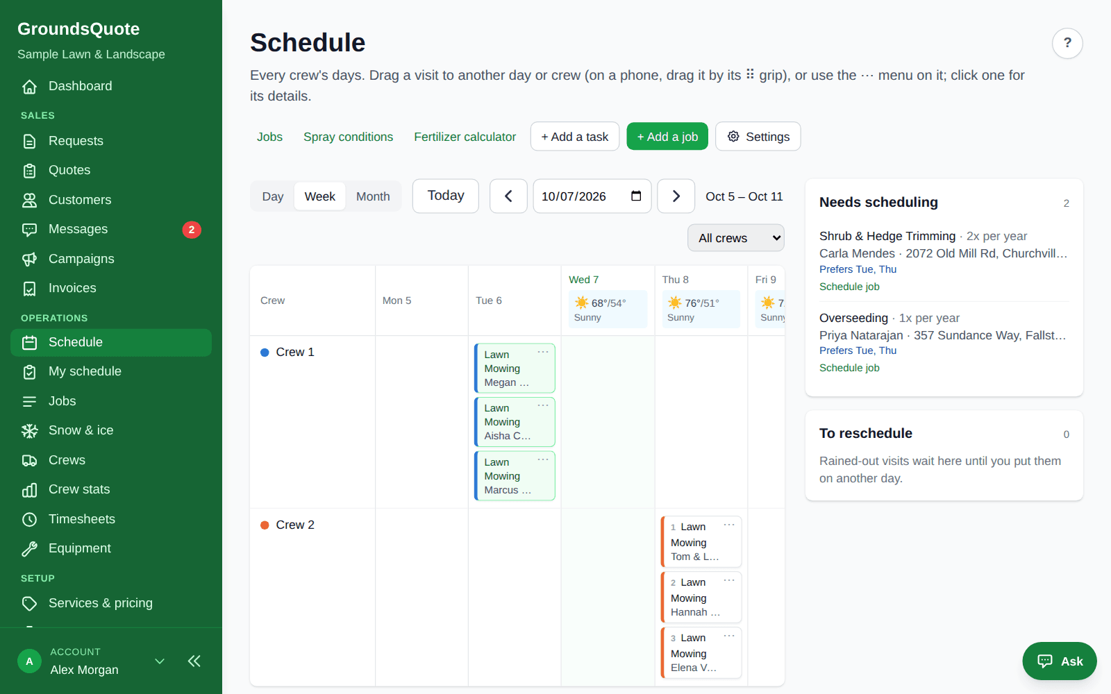Click the Snow & ice snowflake icon
The height and width of the screenshot is (694, 1111).
click(29, 431)
